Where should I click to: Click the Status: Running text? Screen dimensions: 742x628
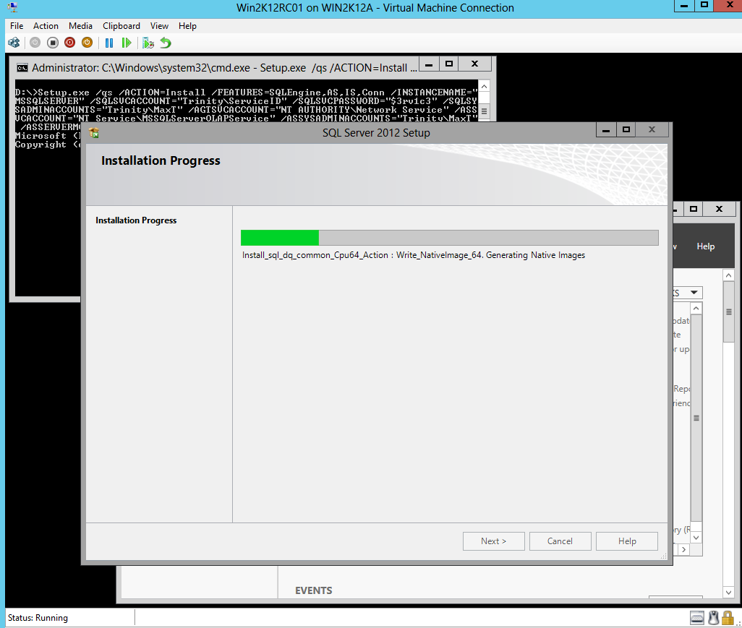click(38, 618)
